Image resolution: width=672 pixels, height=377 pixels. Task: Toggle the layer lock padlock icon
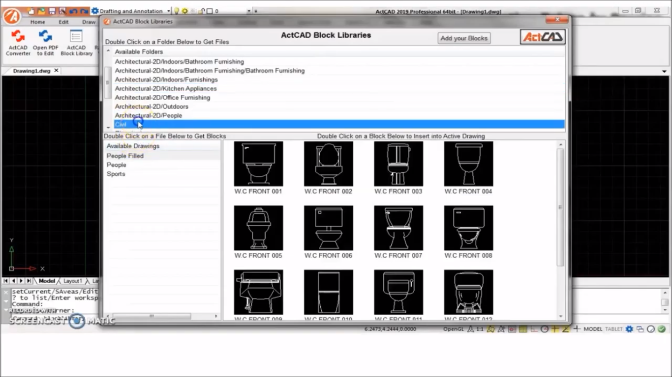click(x=201, y=11)
